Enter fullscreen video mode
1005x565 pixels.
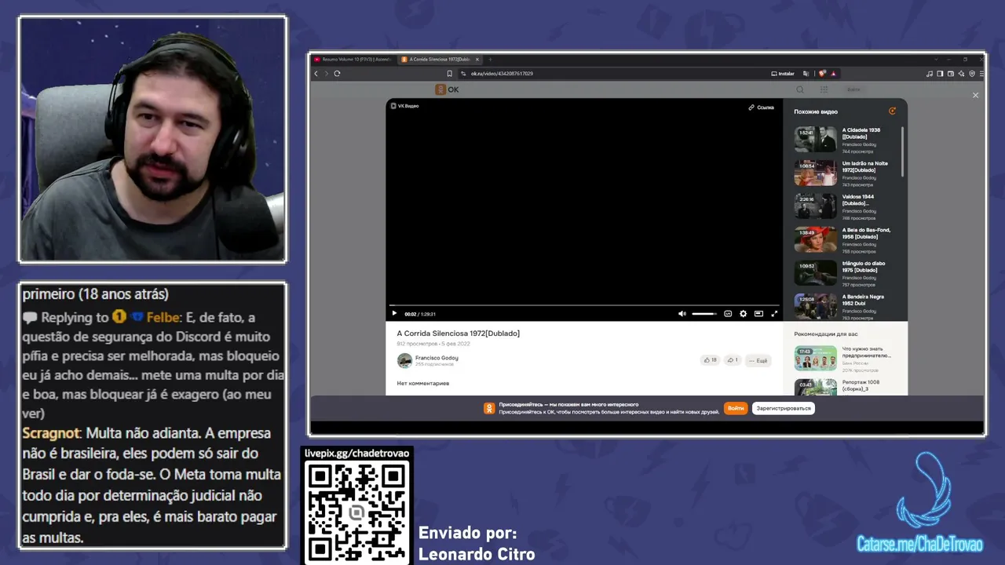pyautogui.click(x=774, y=314)
